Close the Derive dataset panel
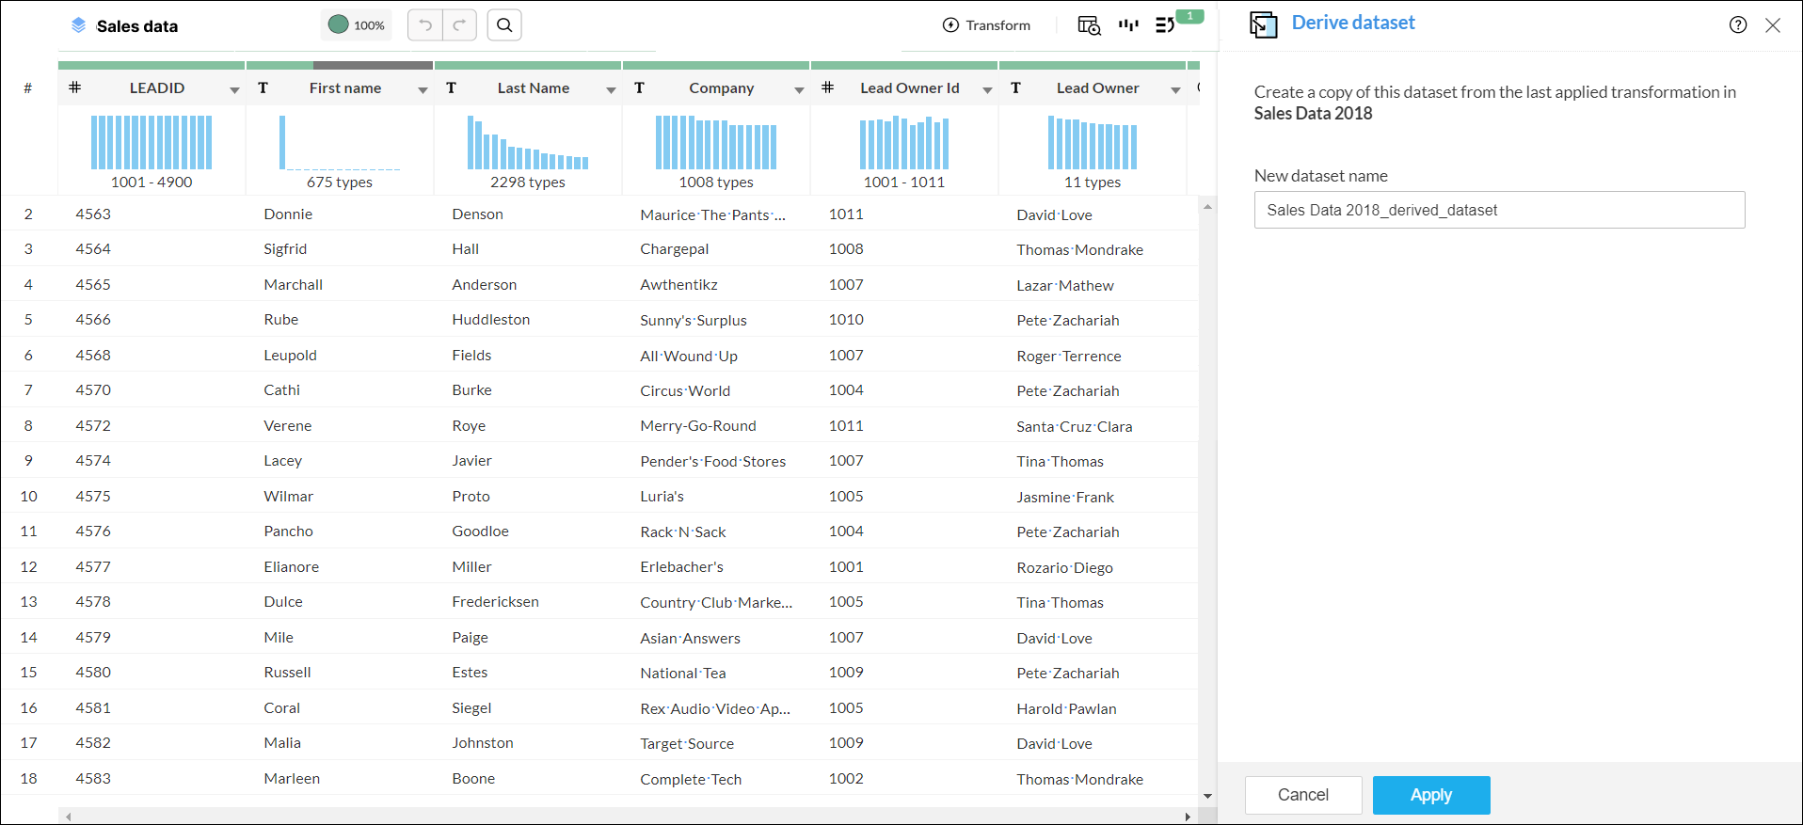1803x825 pixels. click(x=1773, y=25)
